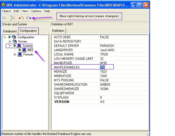175x136 pixels.
Task: Expand the Formats tree node
Action: pyautogui.click(x=15, y=55)
